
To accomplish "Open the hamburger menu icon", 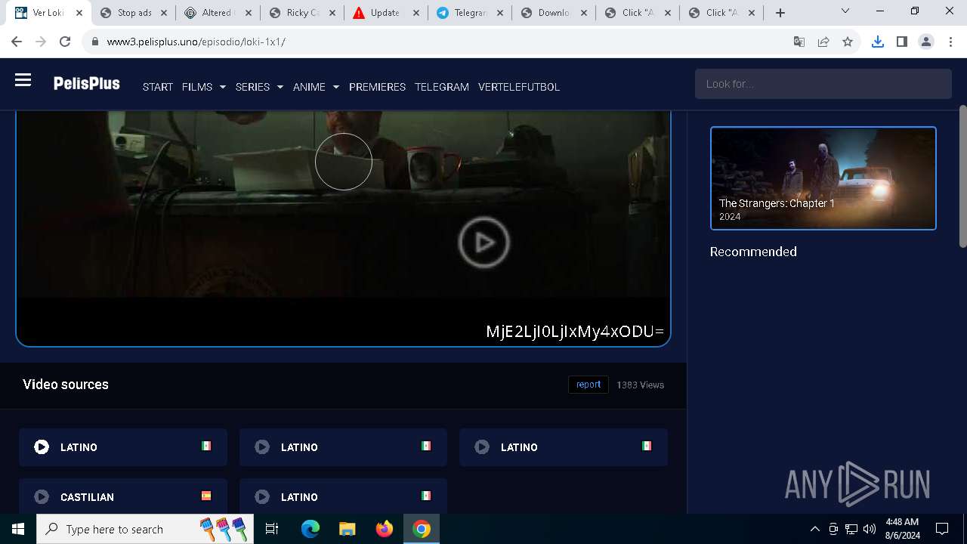I will point(23,80).
